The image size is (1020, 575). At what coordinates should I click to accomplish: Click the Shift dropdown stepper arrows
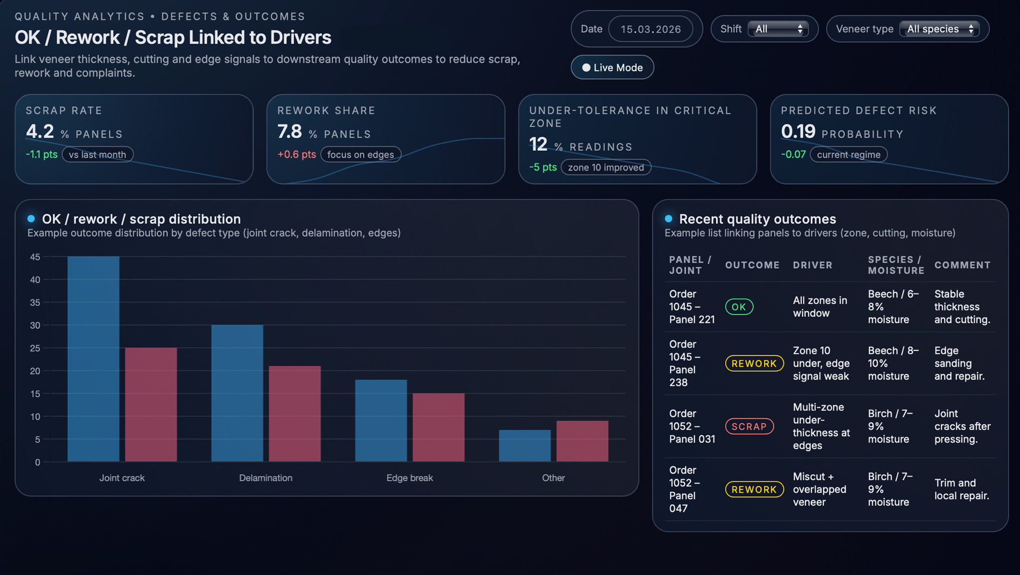tap(800, 29)
